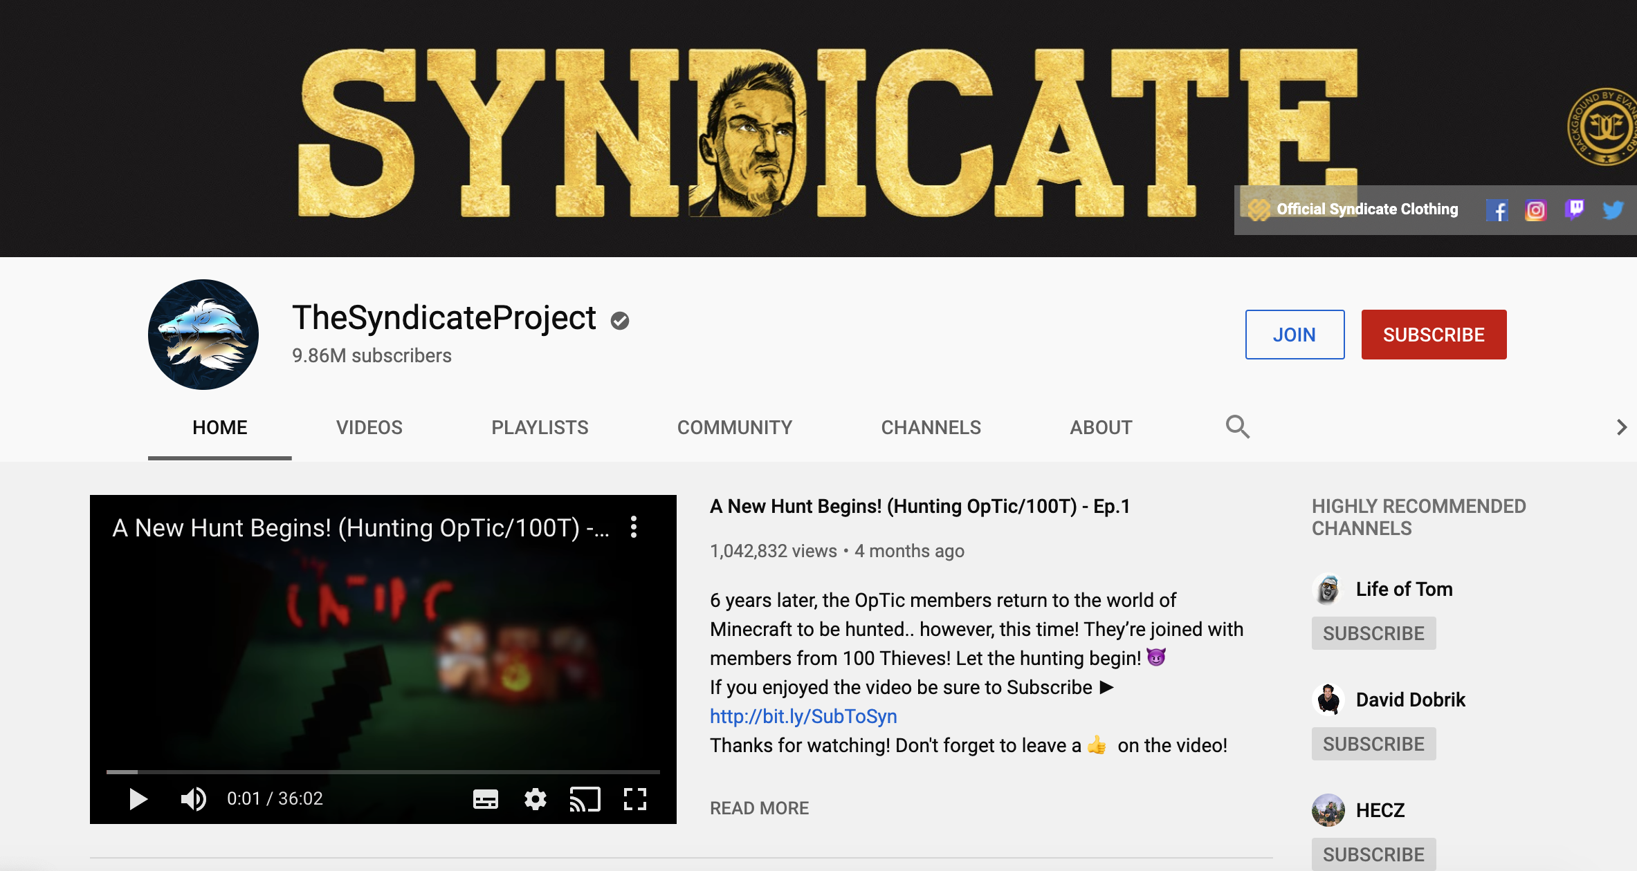Enter full screen mode
1637x871 pixels.
click(635, 799)
